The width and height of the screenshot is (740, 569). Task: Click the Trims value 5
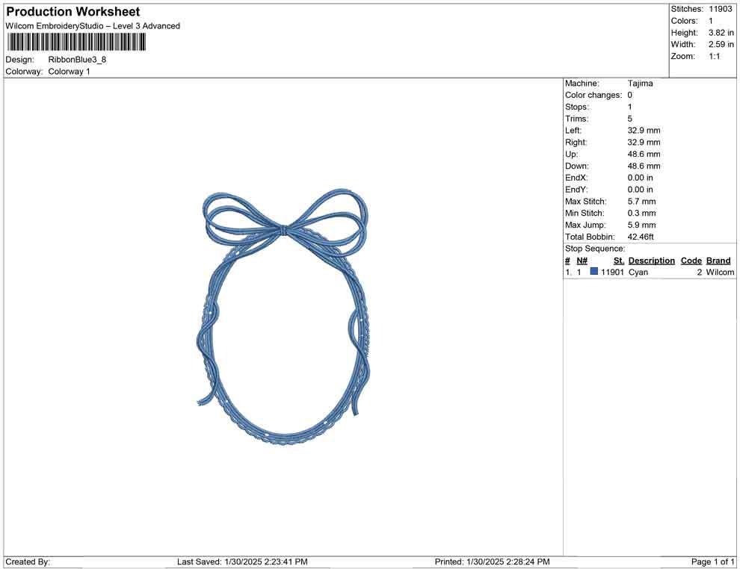tap(629, 118)
